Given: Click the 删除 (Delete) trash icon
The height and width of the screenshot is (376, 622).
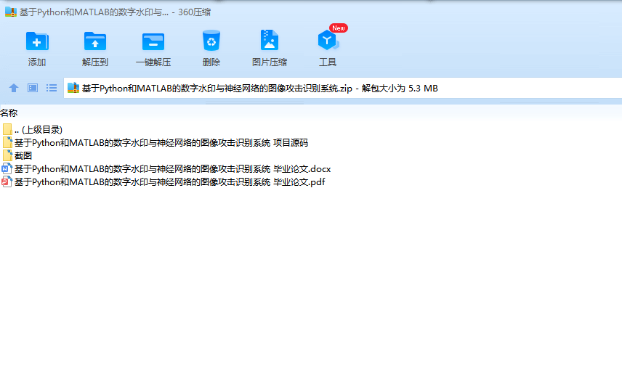Looking at the screenshot, I should click(211, 41).
